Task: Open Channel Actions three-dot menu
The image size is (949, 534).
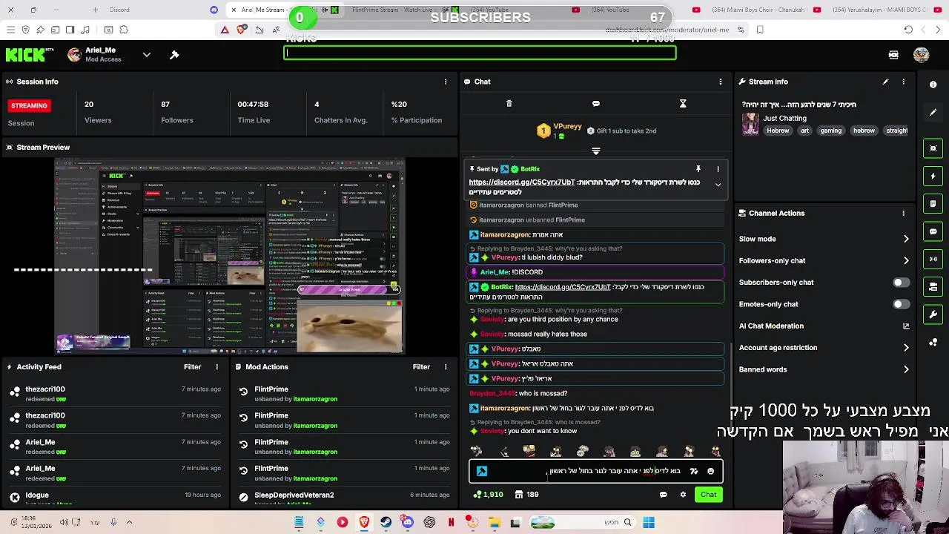Action: (x=903, y=213)
